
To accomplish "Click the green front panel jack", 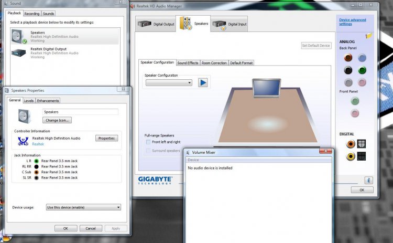I will pyautogui.click(x=355, y=101).
